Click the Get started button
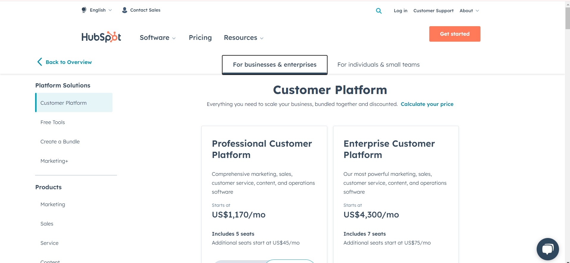570x263 pixels. pyautogui.click(x=455, y=34)
